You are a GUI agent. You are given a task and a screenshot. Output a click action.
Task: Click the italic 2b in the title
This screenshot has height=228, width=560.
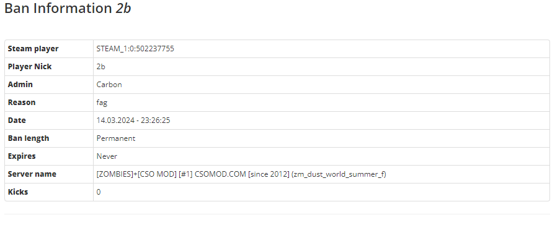pos(123,8)
